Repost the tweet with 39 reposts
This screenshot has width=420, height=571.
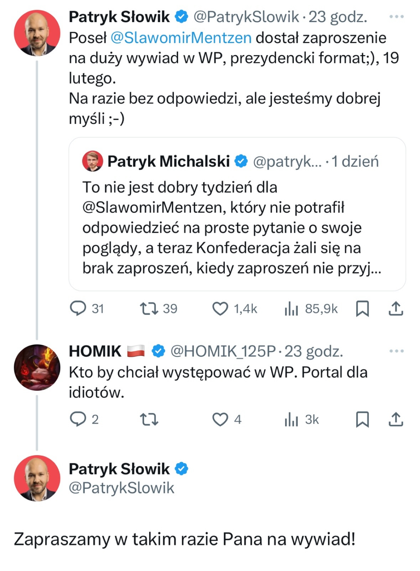click(149, 308)
